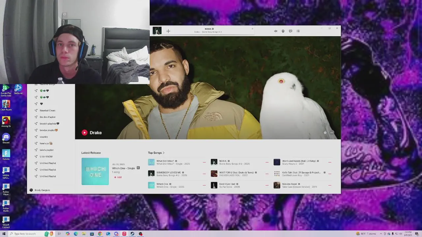Screen dimensions: 422x237
Task: Open the volume control speaker icon
Action: [x=276, y=31]
